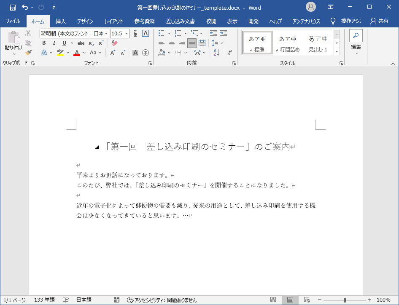
Task: Click the clear formatting eraser icon
Action: coord(114,43)
